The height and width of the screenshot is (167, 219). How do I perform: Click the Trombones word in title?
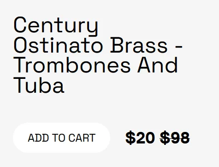(72, 65)
